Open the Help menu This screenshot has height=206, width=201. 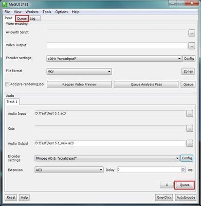coord(76,12)
